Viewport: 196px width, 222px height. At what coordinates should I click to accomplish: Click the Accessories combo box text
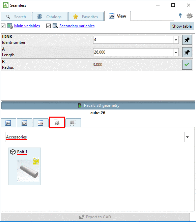(x=17, y=137)
